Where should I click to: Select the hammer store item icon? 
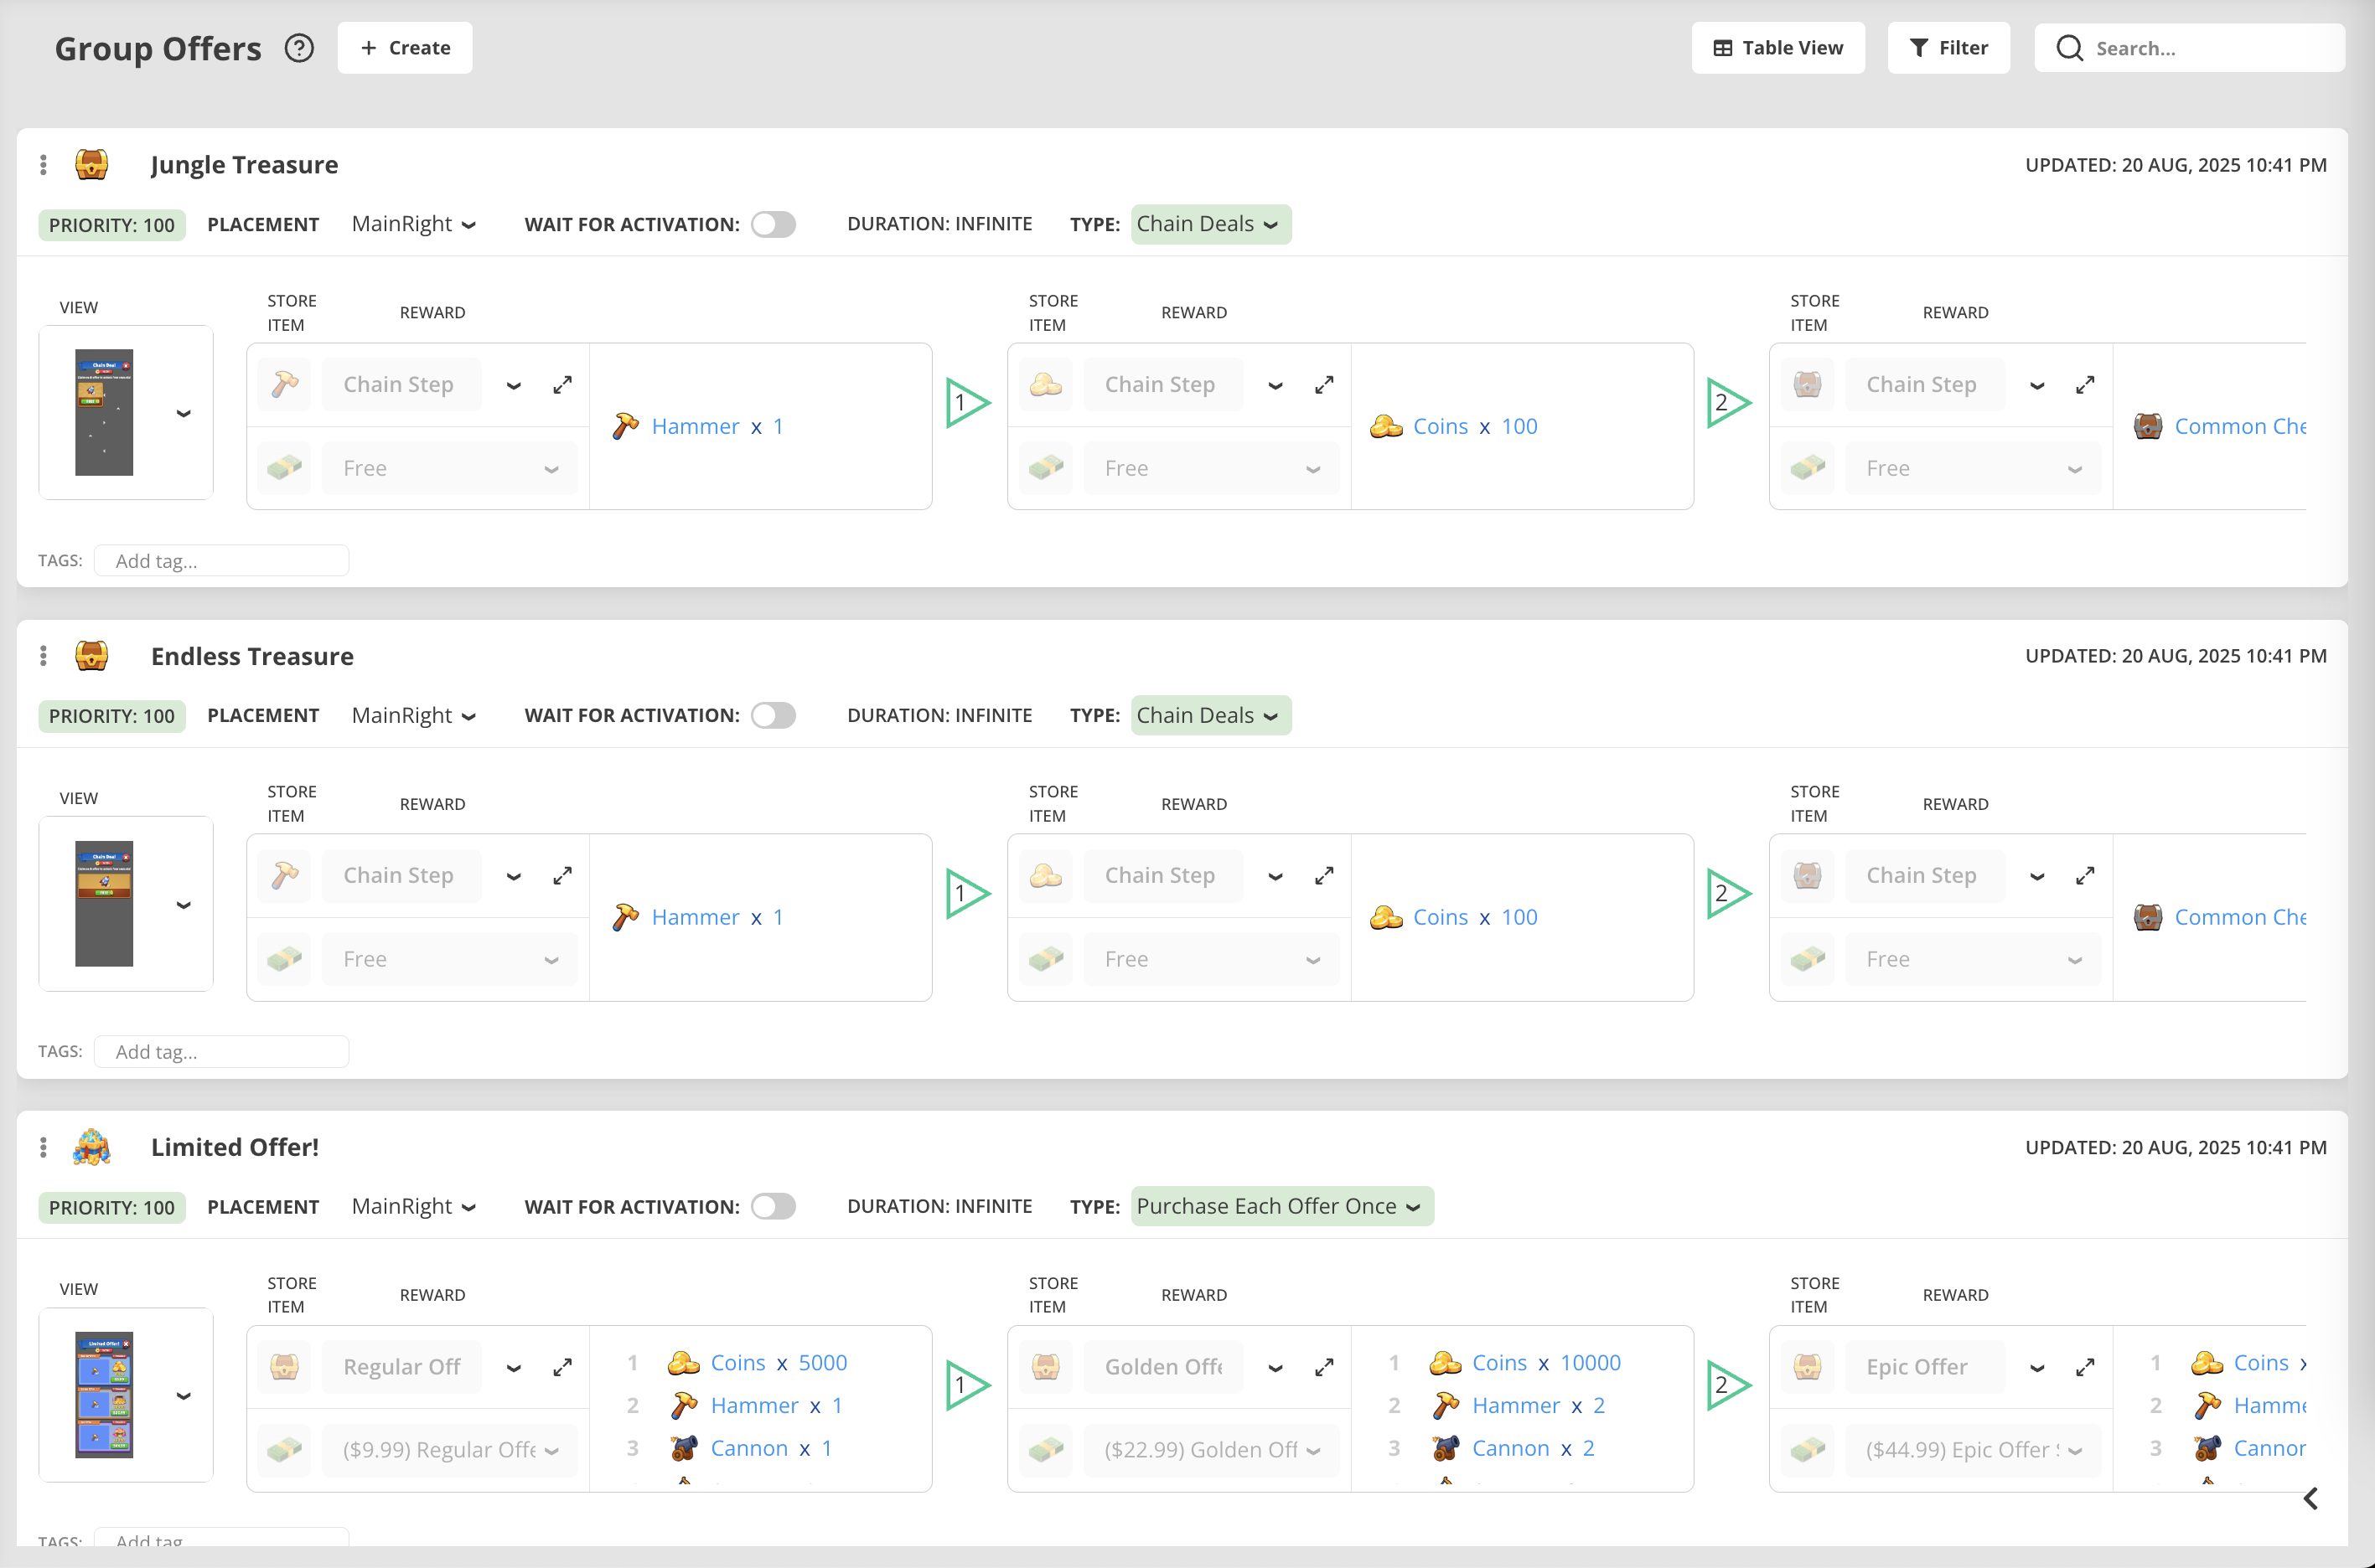point(284,383)
